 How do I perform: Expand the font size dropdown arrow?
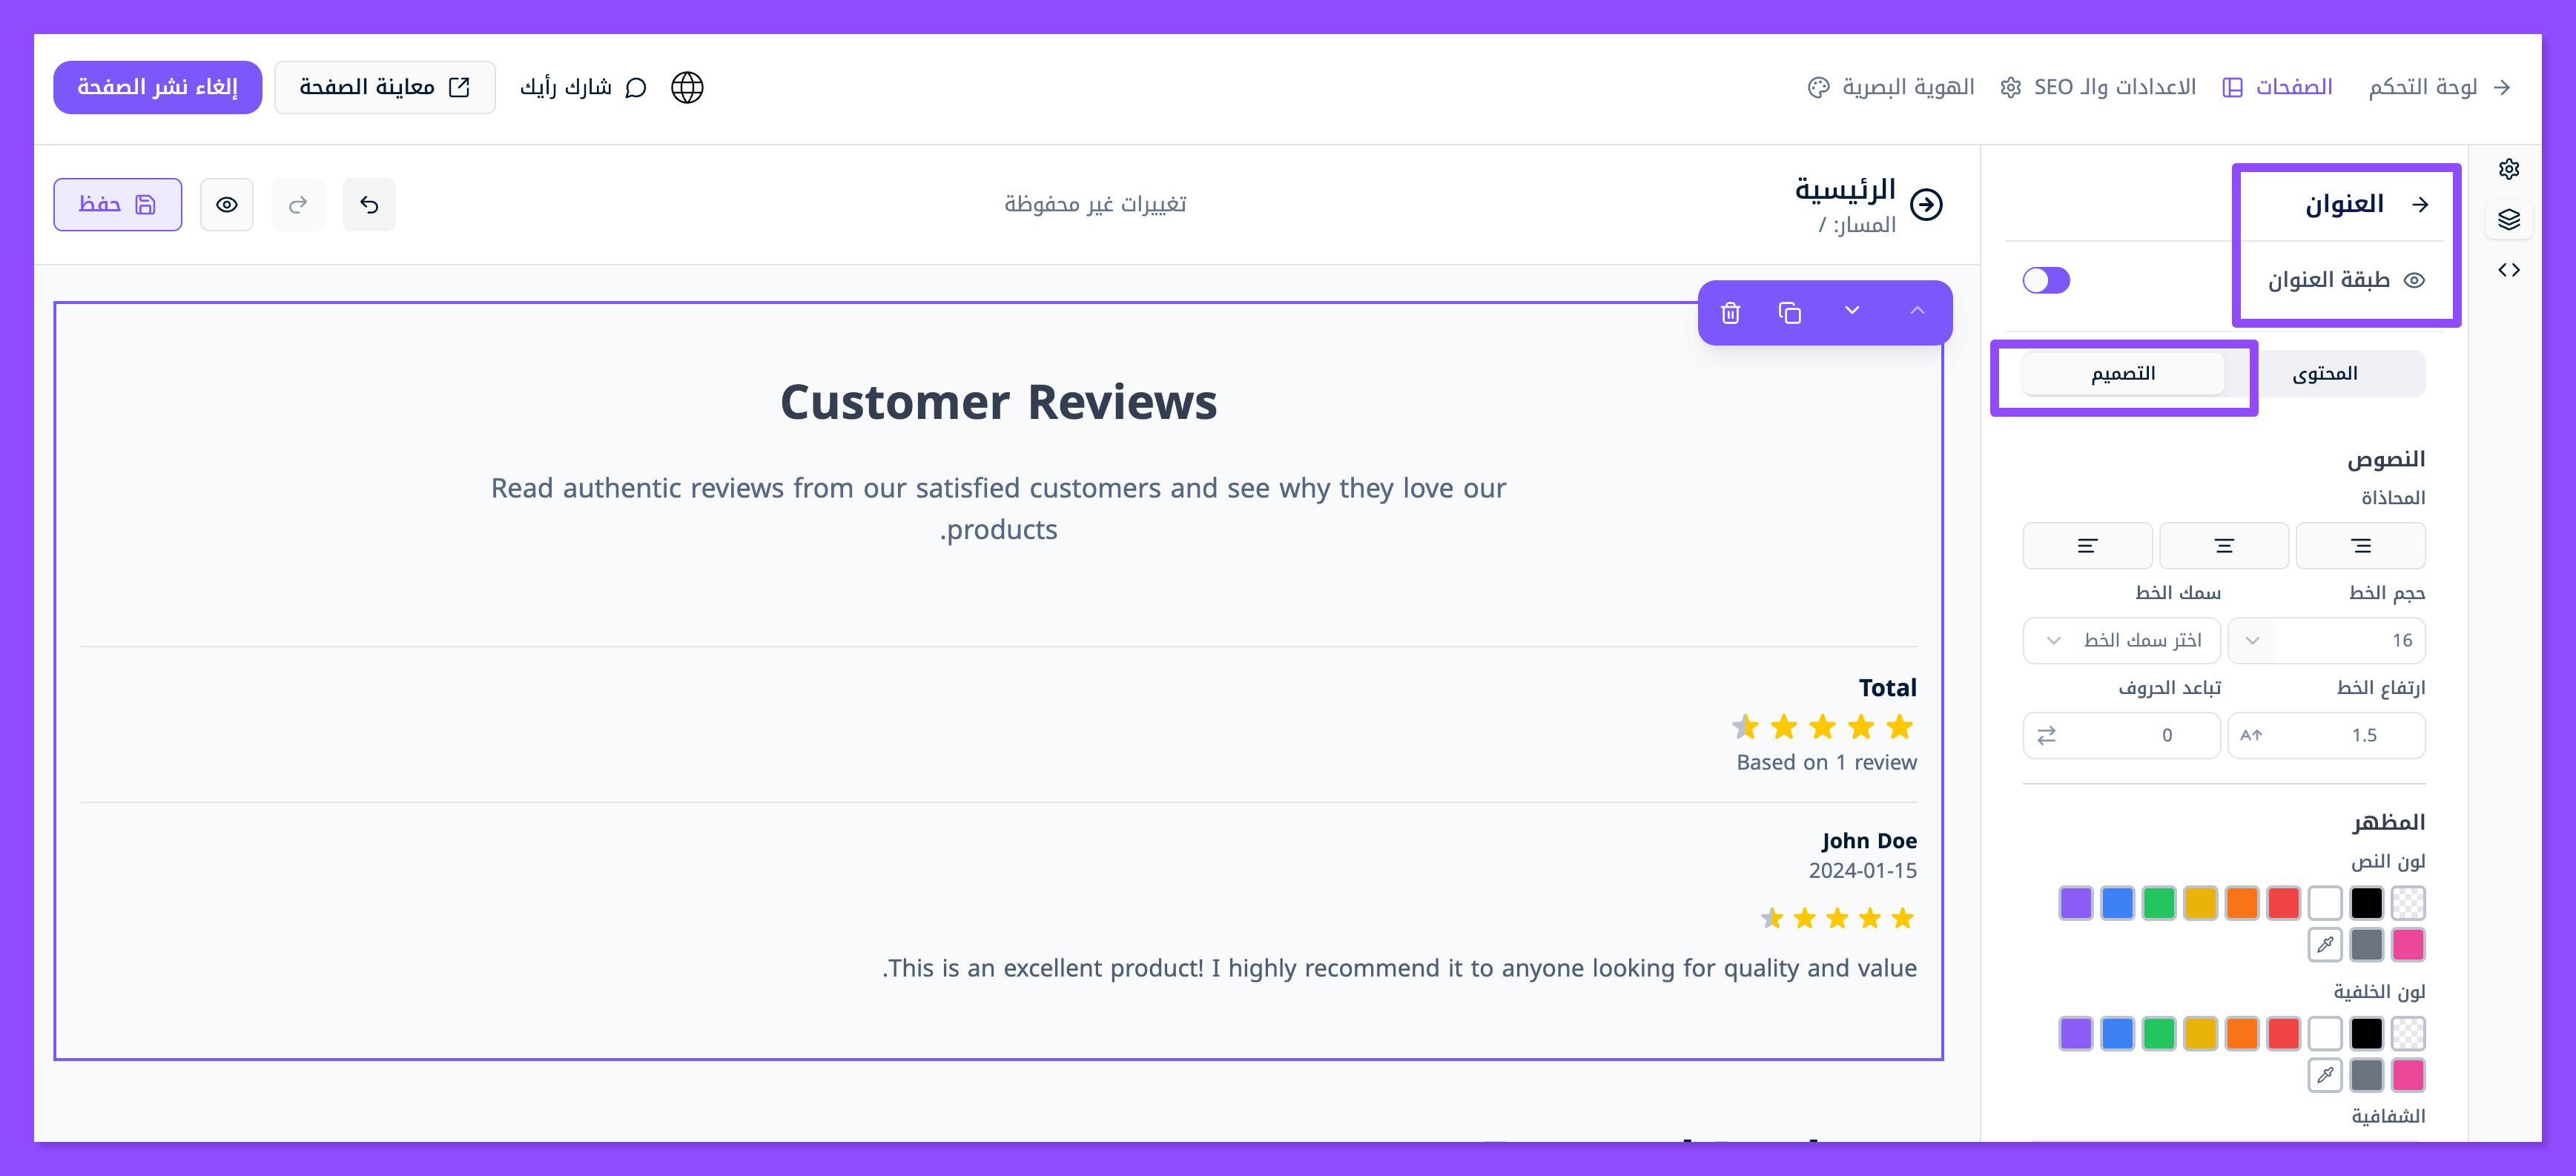(2252, 640)
